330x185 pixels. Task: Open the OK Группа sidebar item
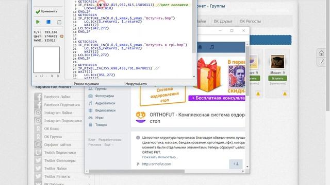click(x=53, y=137)
